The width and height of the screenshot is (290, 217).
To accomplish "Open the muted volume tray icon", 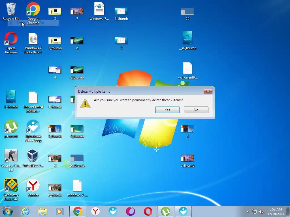I will tap(261, 212).
